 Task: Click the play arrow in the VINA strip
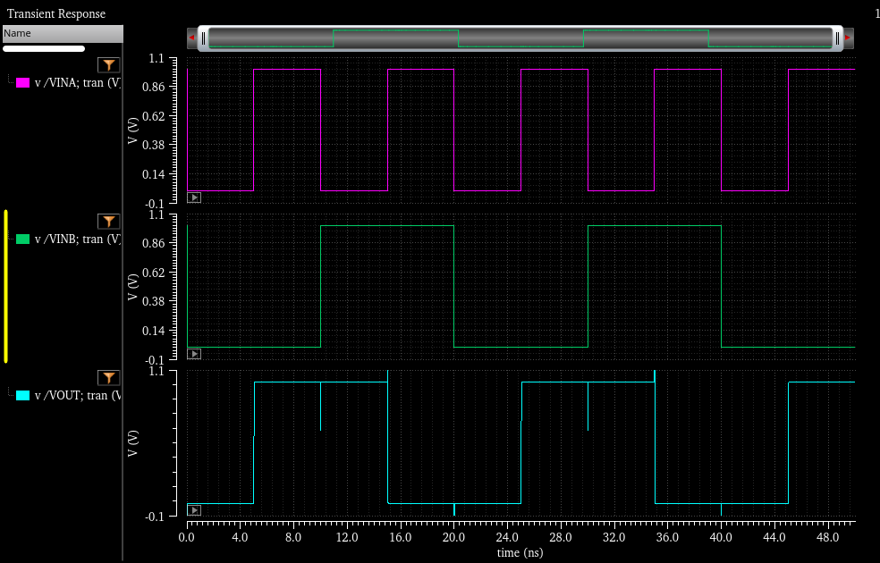coord(194,197)
